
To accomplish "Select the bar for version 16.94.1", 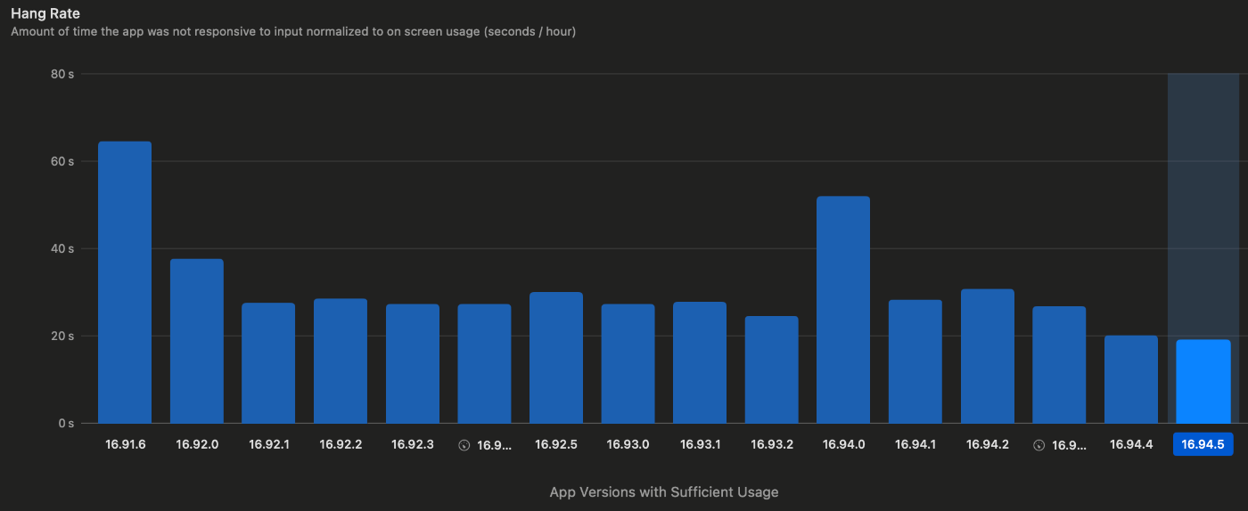I will pos(915,361).
